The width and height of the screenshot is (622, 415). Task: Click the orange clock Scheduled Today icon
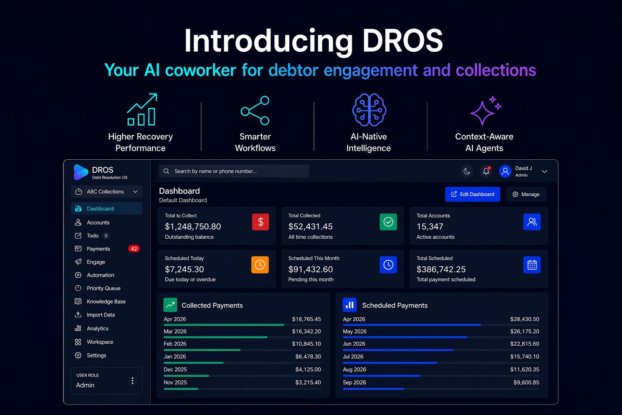point(260,265)
